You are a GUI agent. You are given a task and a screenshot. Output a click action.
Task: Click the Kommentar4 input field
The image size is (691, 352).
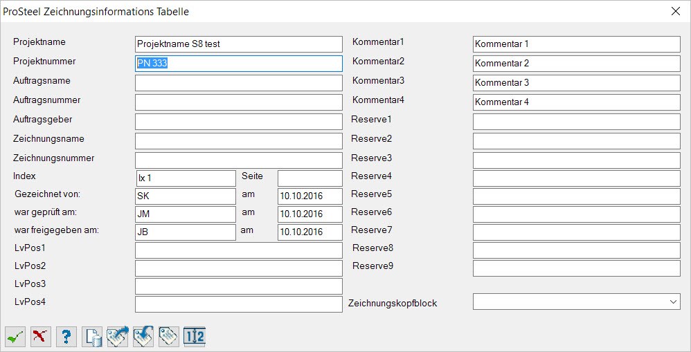(x=577, y=102)
